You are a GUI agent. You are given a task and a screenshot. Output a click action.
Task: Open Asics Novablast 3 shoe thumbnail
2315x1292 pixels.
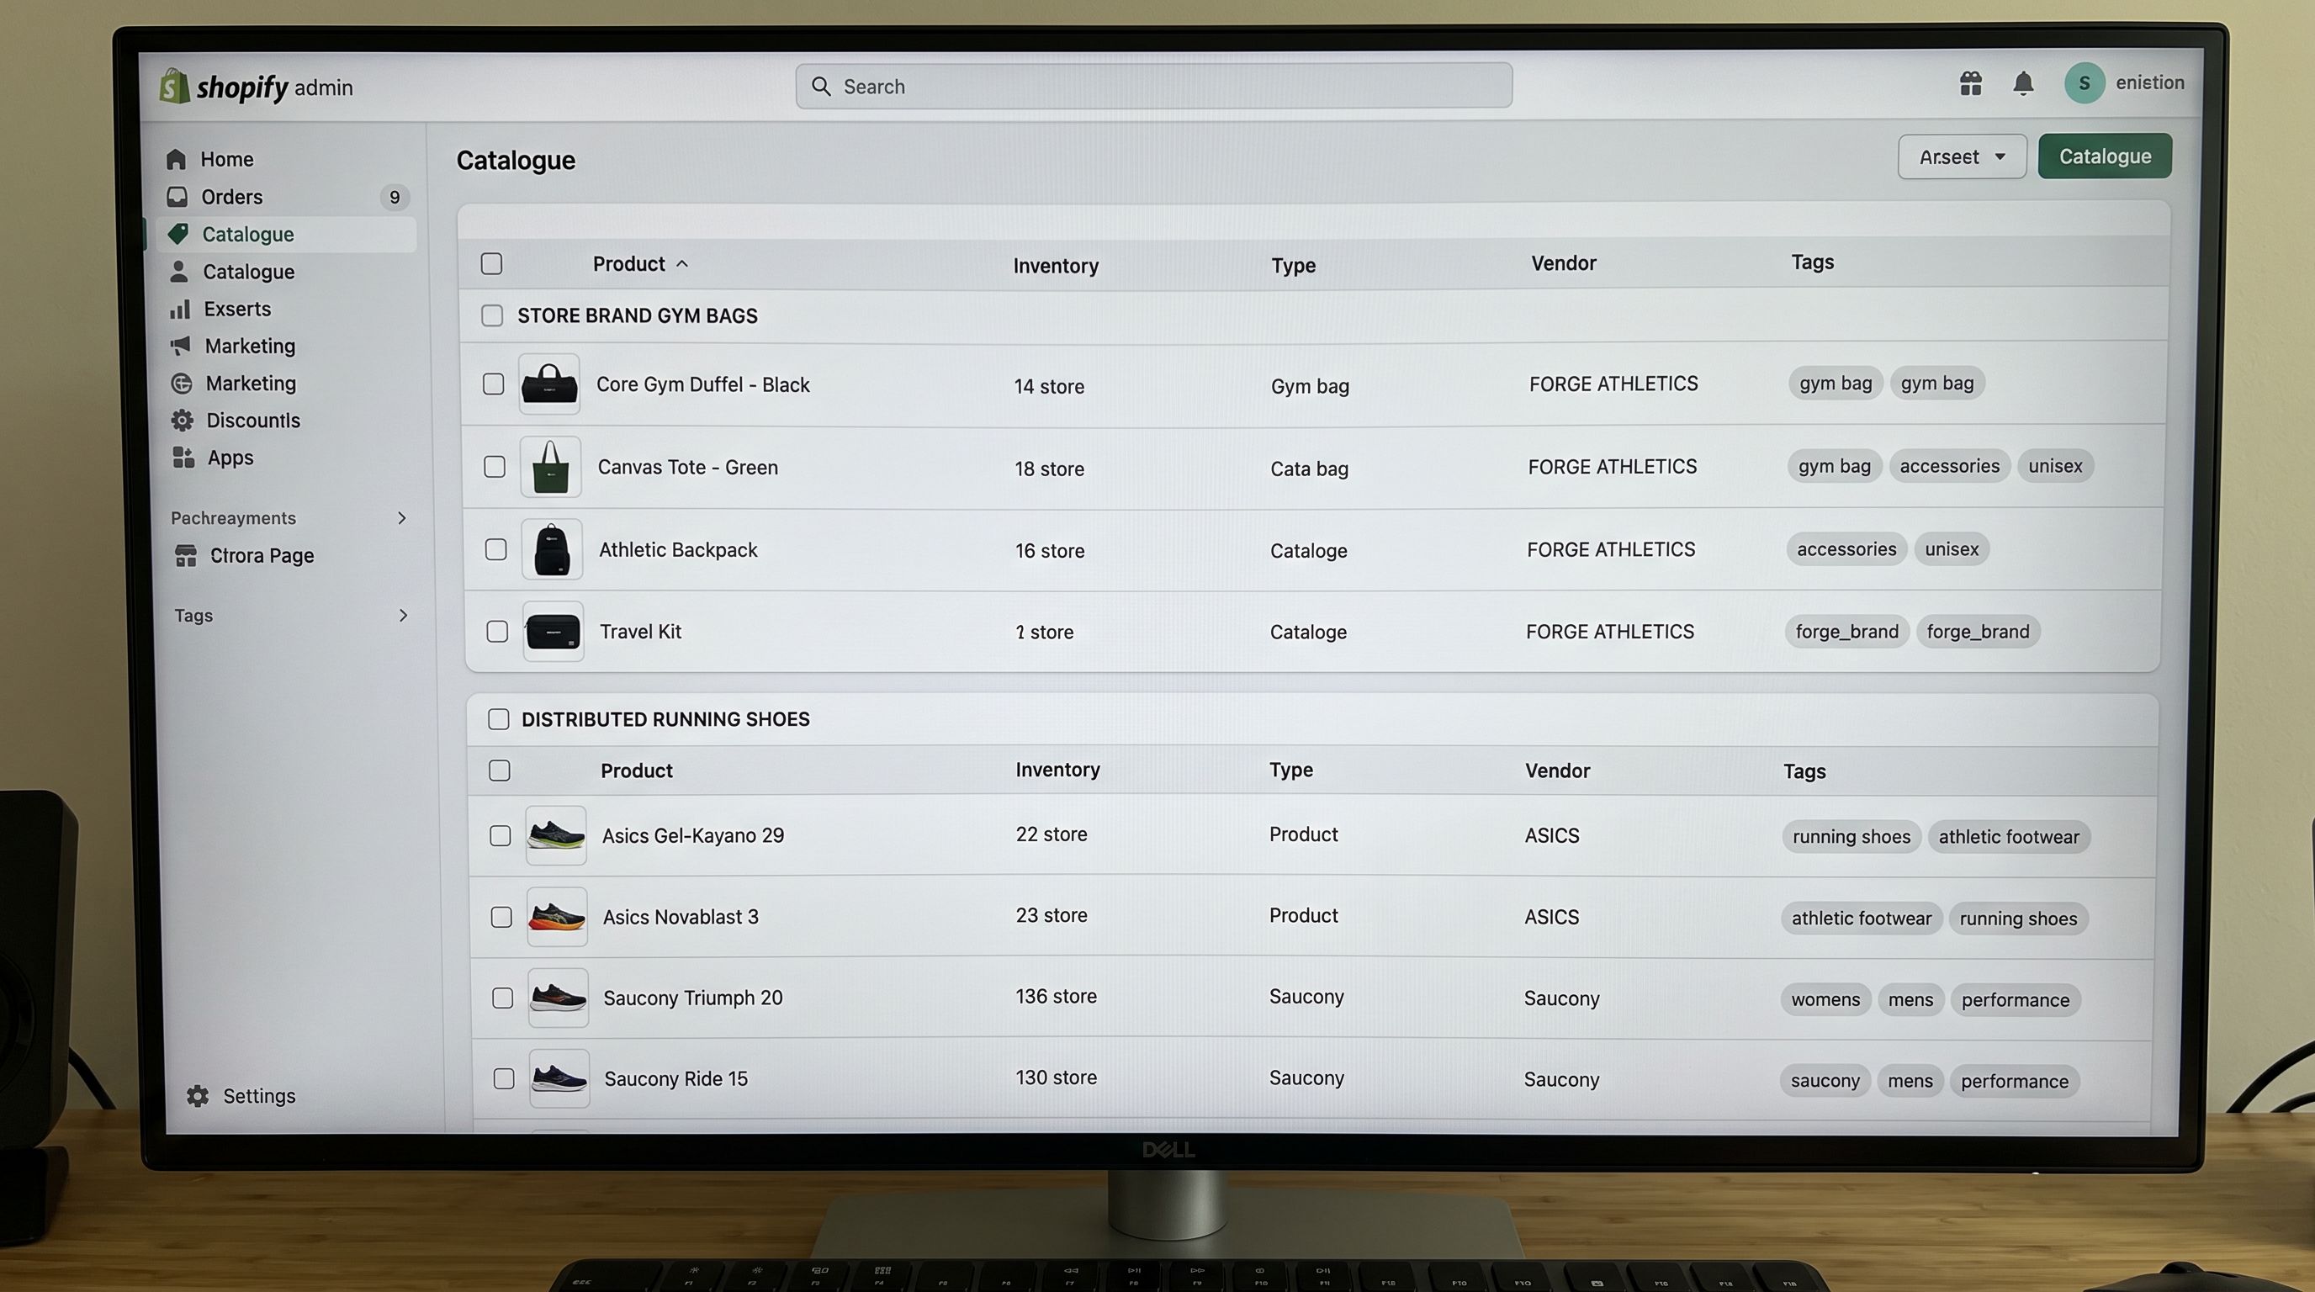[557, 917]
